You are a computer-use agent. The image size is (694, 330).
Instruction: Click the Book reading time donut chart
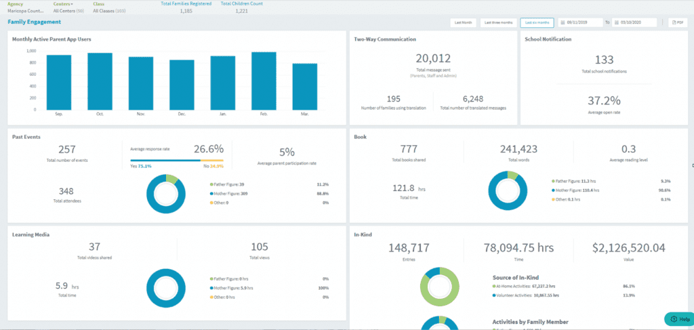tap(508, 190)
